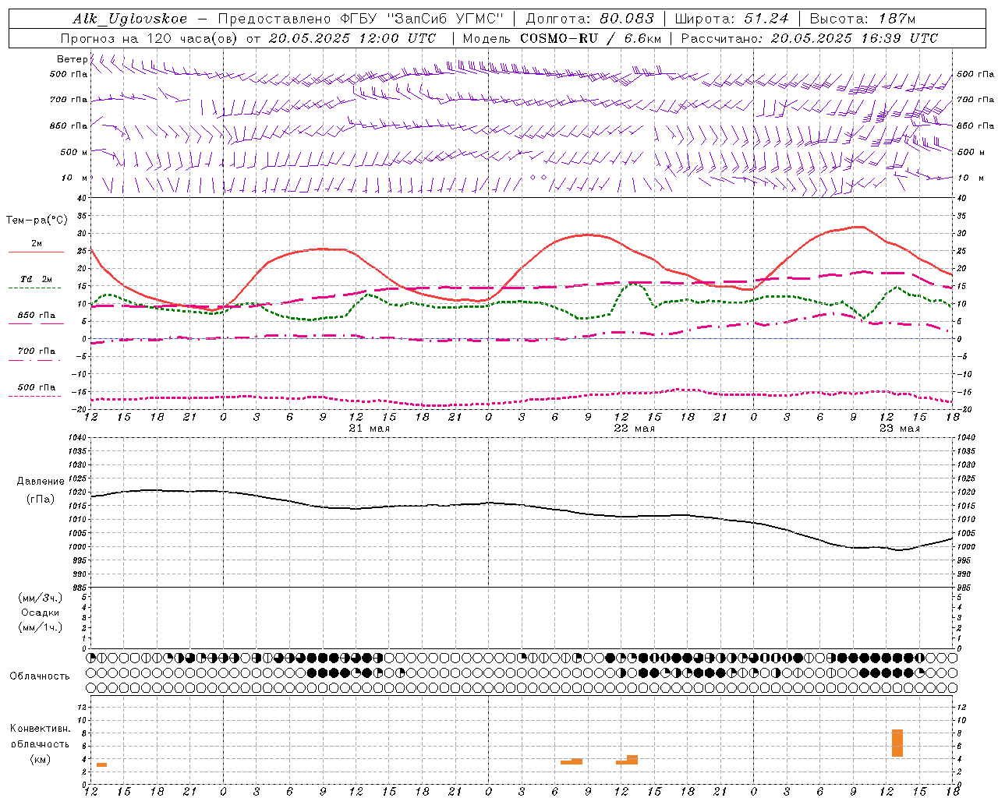Click 'Прогноз на 120 часа(ов)' forecast text

coord(148,38)
